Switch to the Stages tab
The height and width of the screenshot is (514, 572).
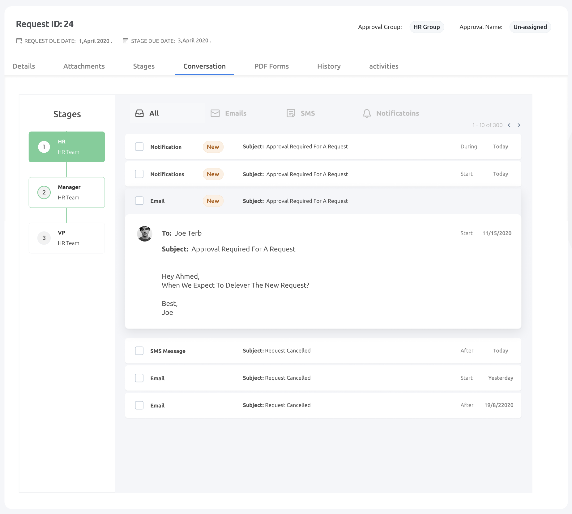[x=144, y=66]
